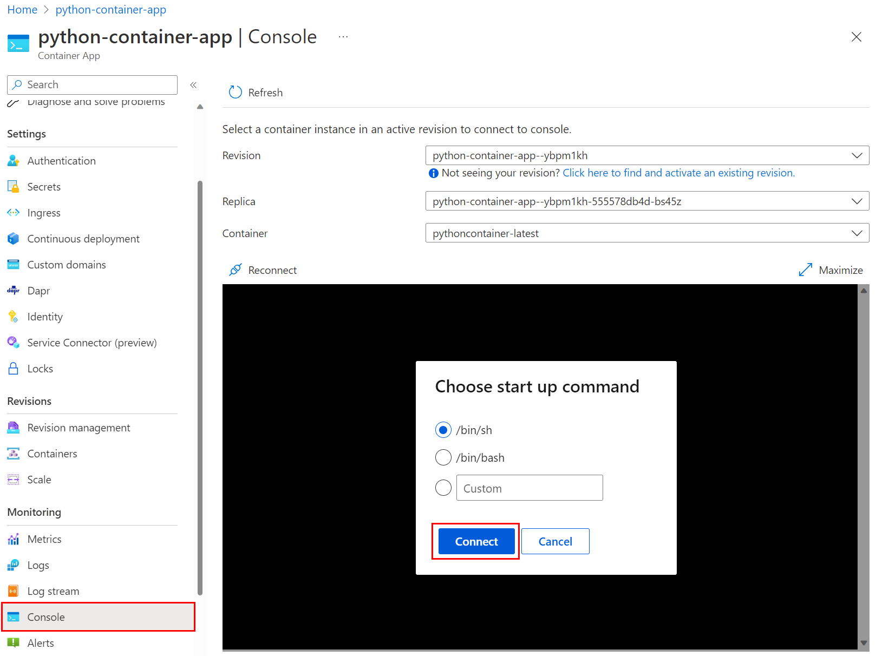876x656 pixels.
Task: Click the Cancel button
Action: pyautogui.click(x=555, y=541)
